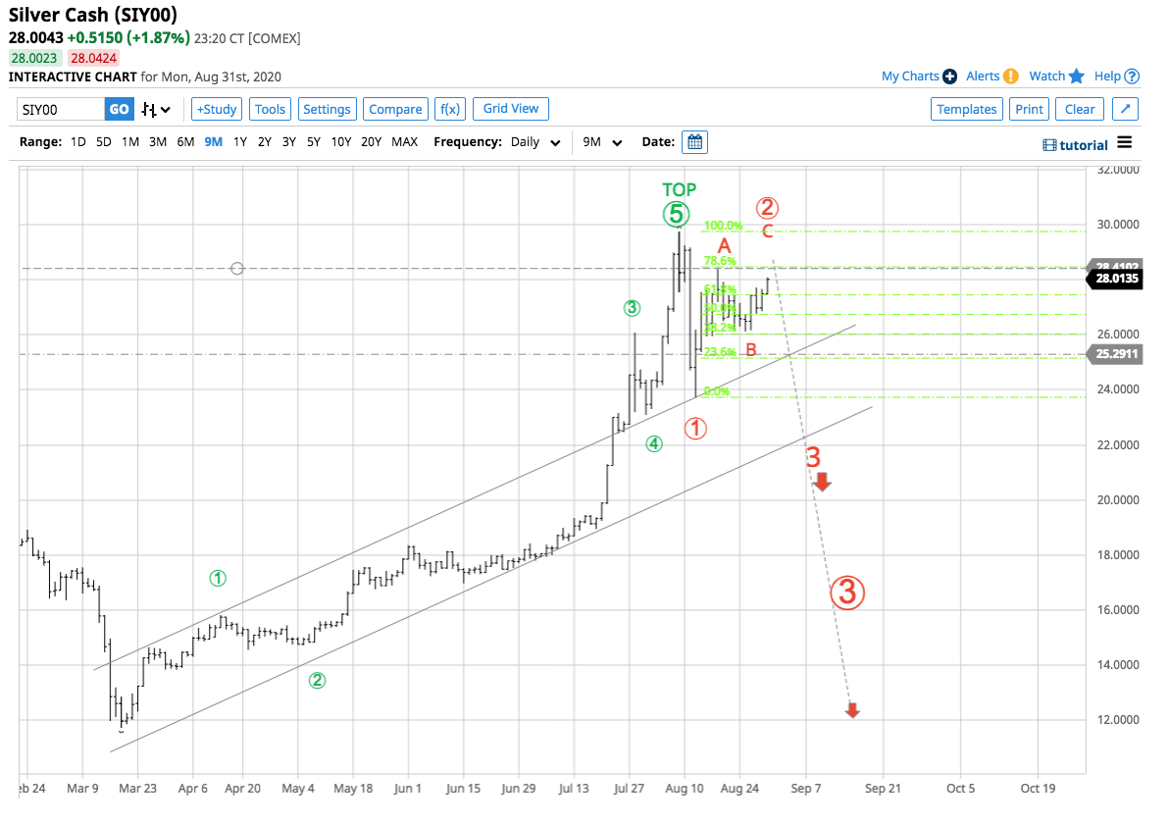Click the Grid View button
1169x824 pixels.
coord(511,109)
